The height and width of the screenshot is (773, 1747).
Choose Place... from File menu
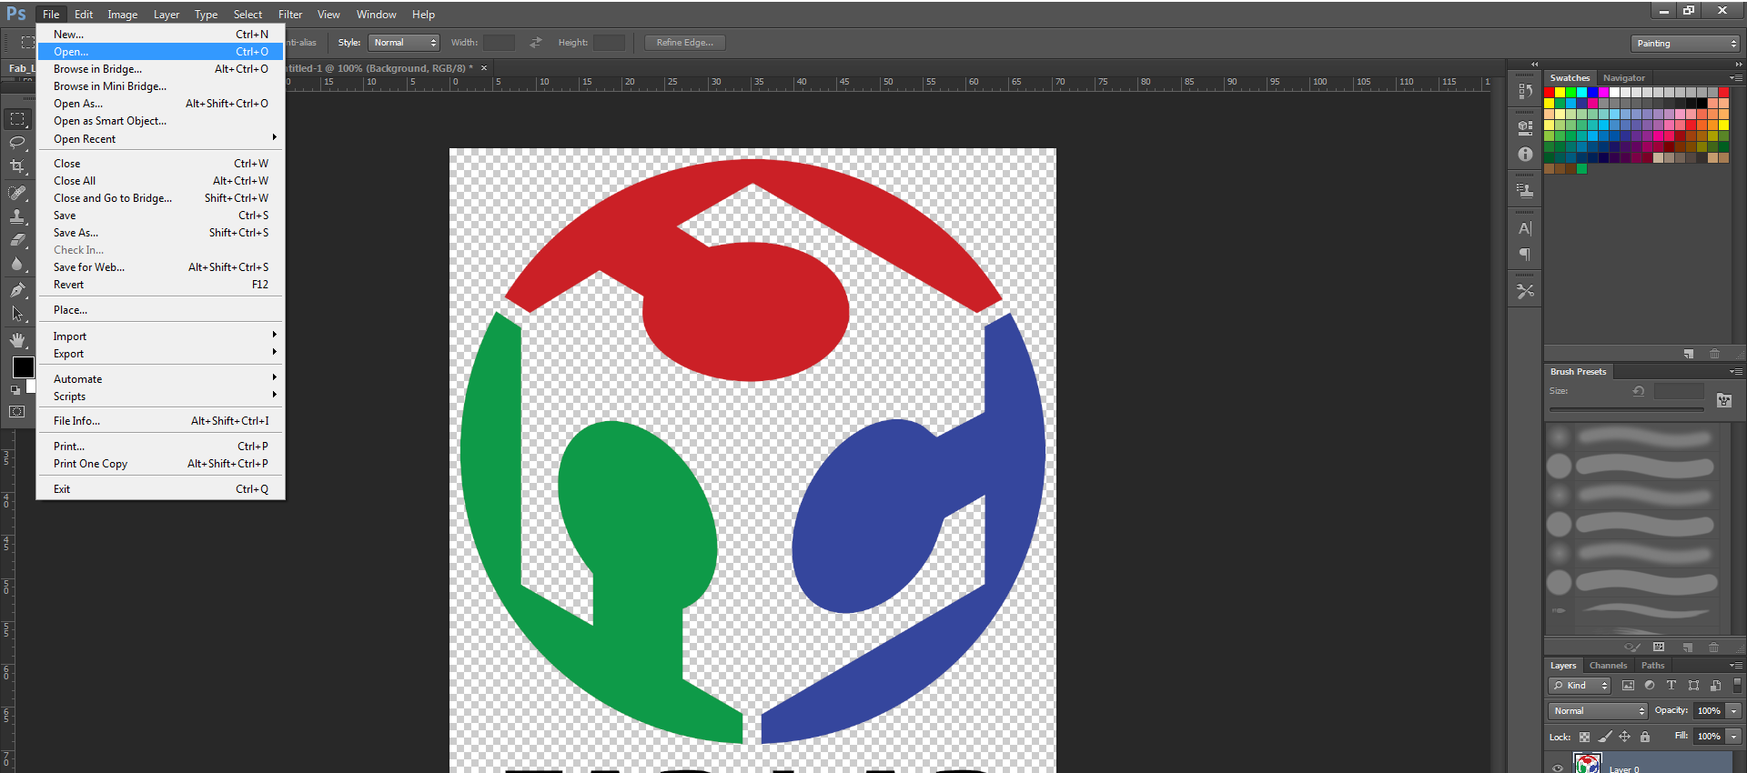[x=160, y=310]
